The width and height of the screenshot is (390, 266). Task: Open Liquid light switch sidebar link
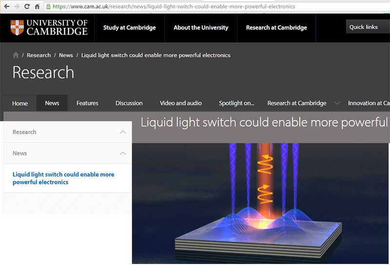click(63, 178)
